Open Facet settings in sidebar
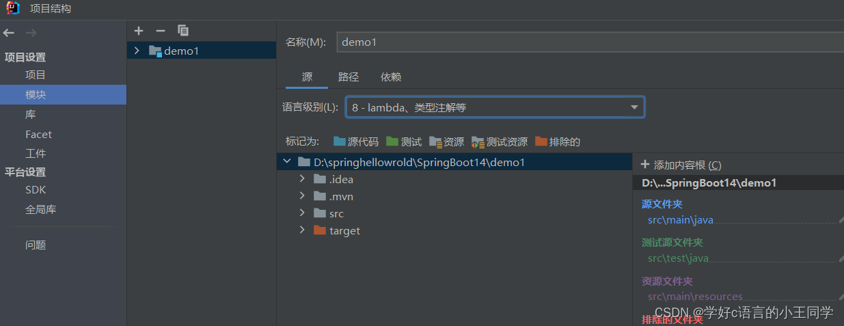844x326 pixels. click(x=38, y=135)
